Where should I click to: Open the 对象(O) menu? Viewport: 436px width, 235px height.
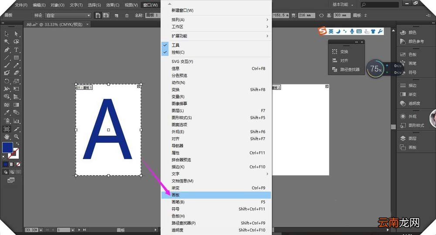coord(58,5)
